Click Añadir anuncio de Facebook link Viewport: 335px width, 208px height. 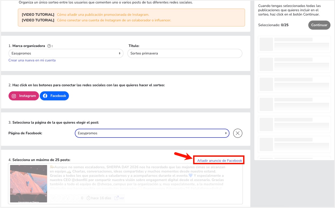[x=220, y=160]
